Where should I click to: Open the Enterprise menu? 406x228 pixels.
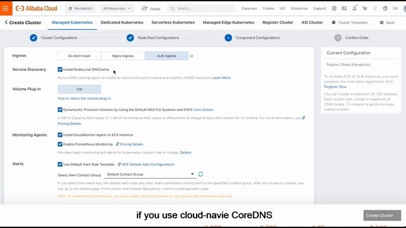299,8
